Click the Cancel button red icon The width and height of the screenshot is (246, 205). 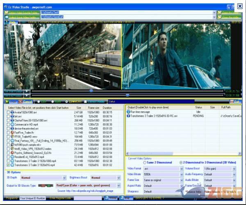point(21,102)
